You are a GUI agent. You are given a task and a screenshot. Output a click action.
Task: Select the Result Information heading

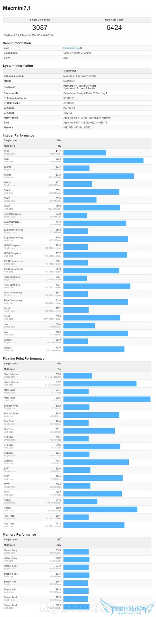tap(17, 43)
